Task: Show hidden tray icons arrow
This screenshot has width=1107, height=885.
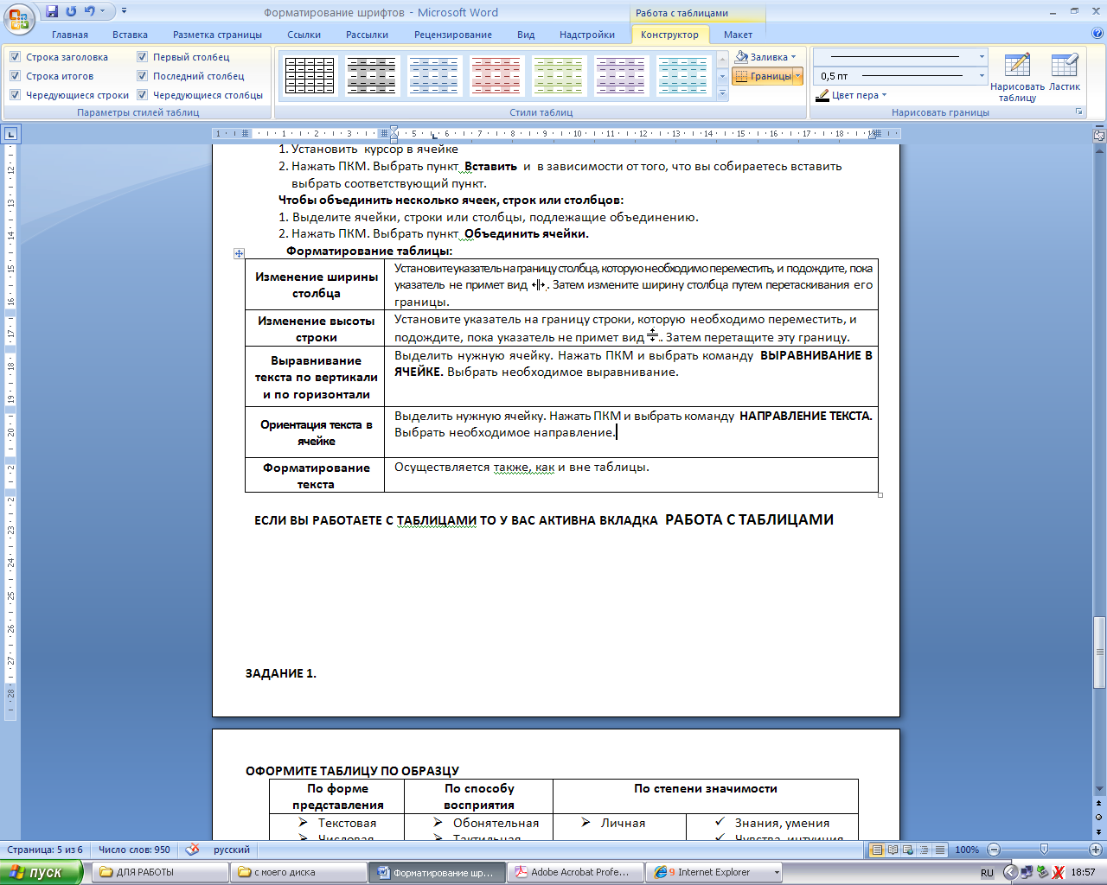Action: [1008, 872]
